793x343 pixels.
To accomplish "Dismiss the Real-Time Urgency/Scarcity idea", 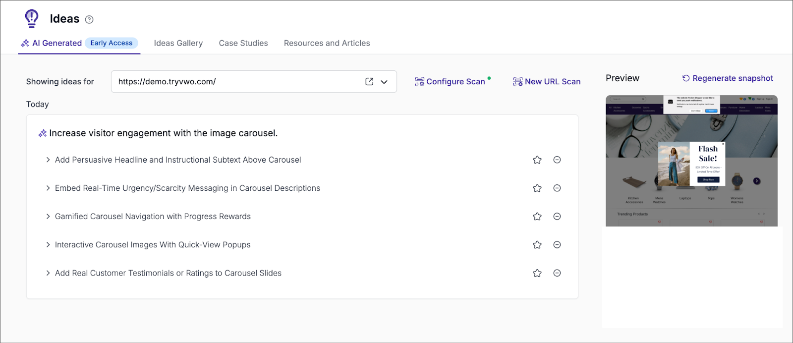I will (557, 188).
